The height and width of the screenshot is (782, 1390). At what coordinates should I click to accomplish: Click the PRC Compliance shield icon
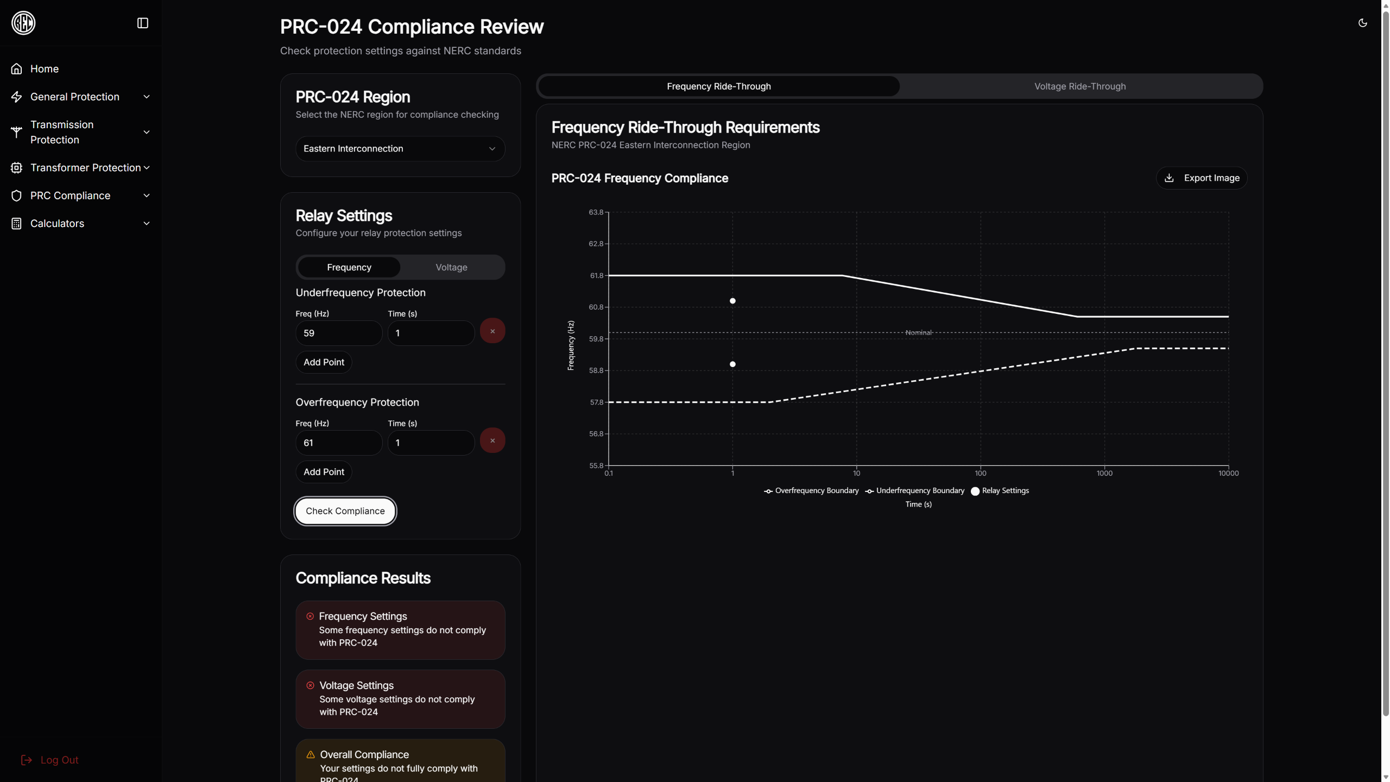point(16,195)
